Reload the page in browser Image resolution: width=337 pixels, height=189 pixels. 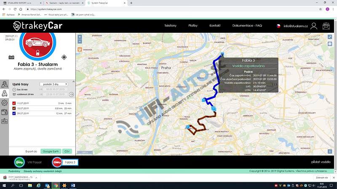tap(15, 9)
